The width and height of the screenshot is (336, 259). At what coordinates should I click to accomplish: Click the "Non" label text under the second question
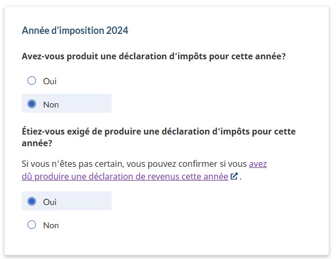51,225
